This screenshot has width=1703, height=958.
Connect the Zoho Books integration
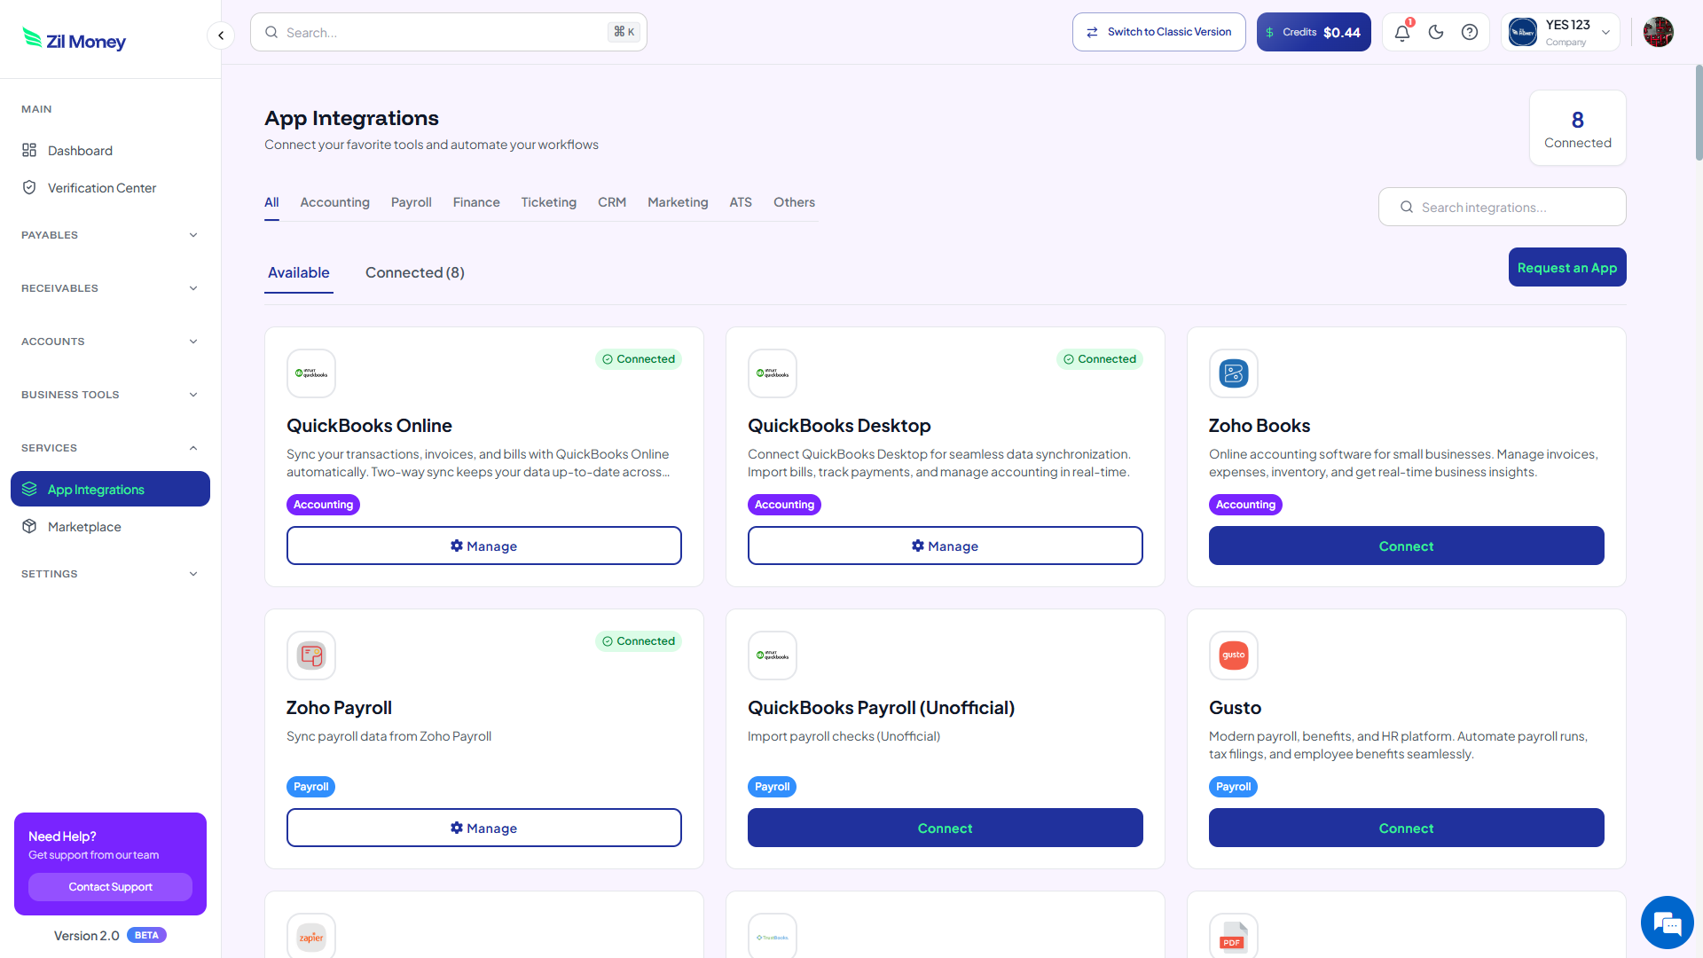(1407, 546)
